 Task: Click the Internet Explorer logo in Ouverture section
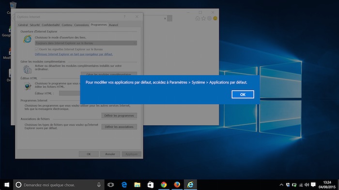click(x=27, y=39)
